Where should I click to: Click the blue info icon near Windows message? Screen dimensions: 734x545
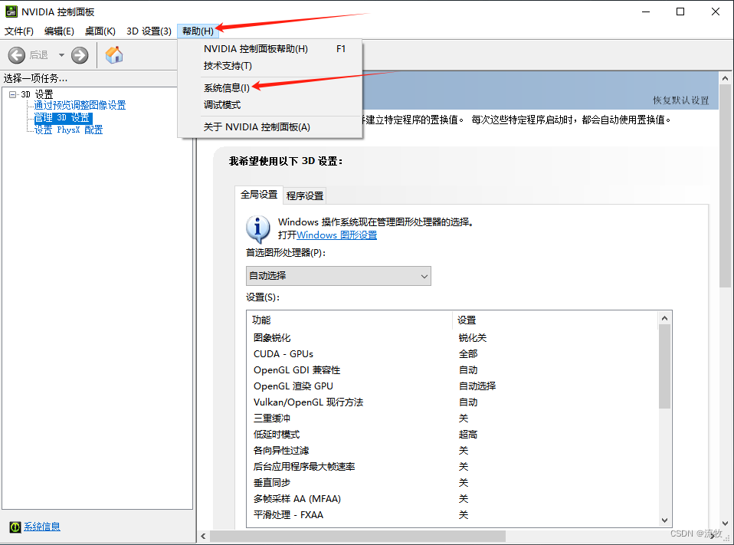[258, 228]
